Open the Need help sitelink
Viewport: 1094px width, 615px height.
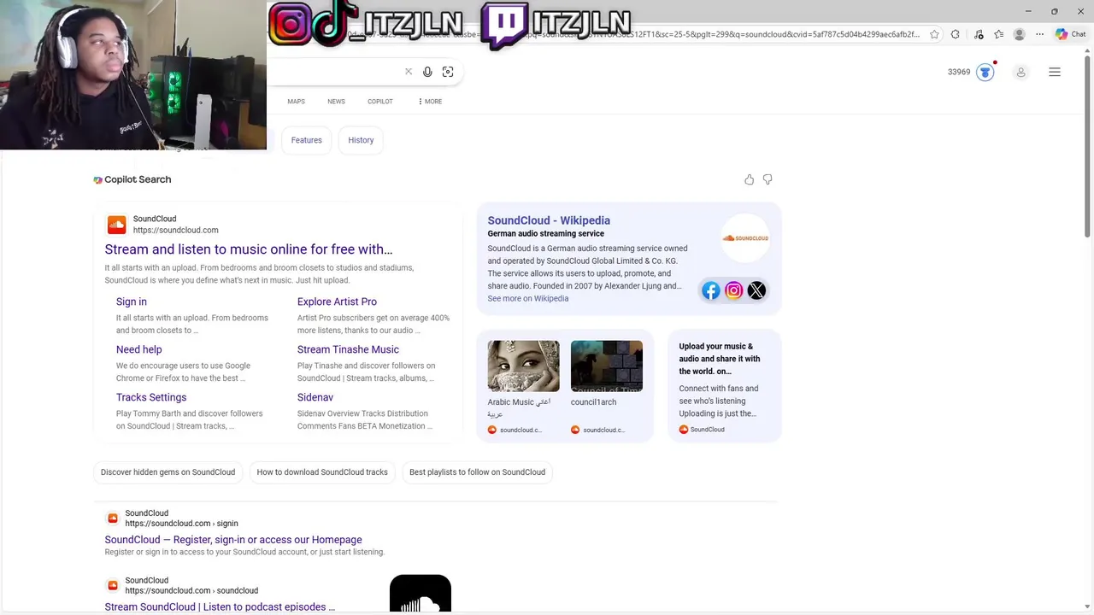138,349
